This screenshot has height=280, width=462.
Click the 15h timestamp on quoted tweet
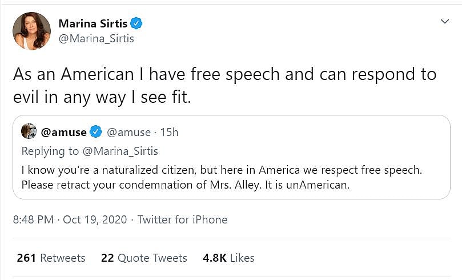pyautogui.click(x=170, y=133)
